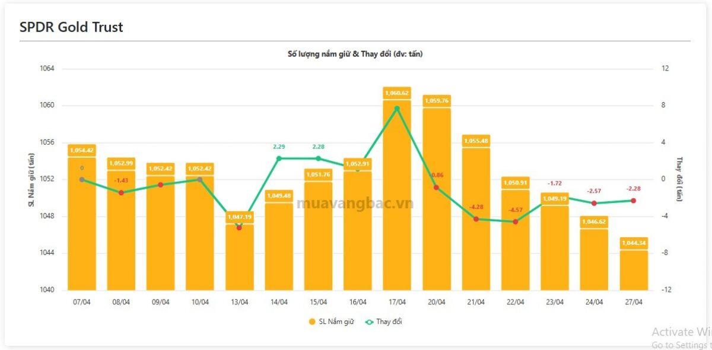Image resolution: width=712 pixels, height=350 pixels.
Task: Click the green line point at 2.29 on 14/04
Action: pyautogui.click(x=279, y=158)
